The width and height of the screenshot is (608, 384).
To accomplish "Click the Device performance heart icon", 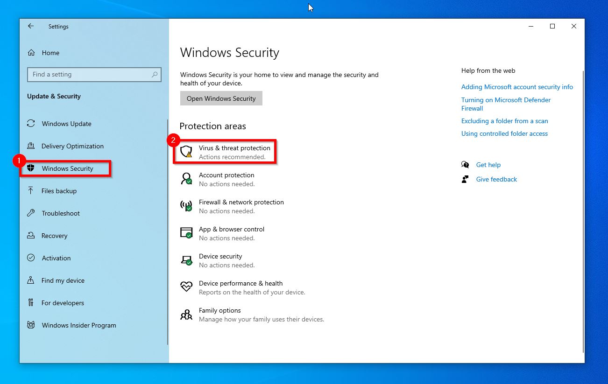I will tap(186, 287).
